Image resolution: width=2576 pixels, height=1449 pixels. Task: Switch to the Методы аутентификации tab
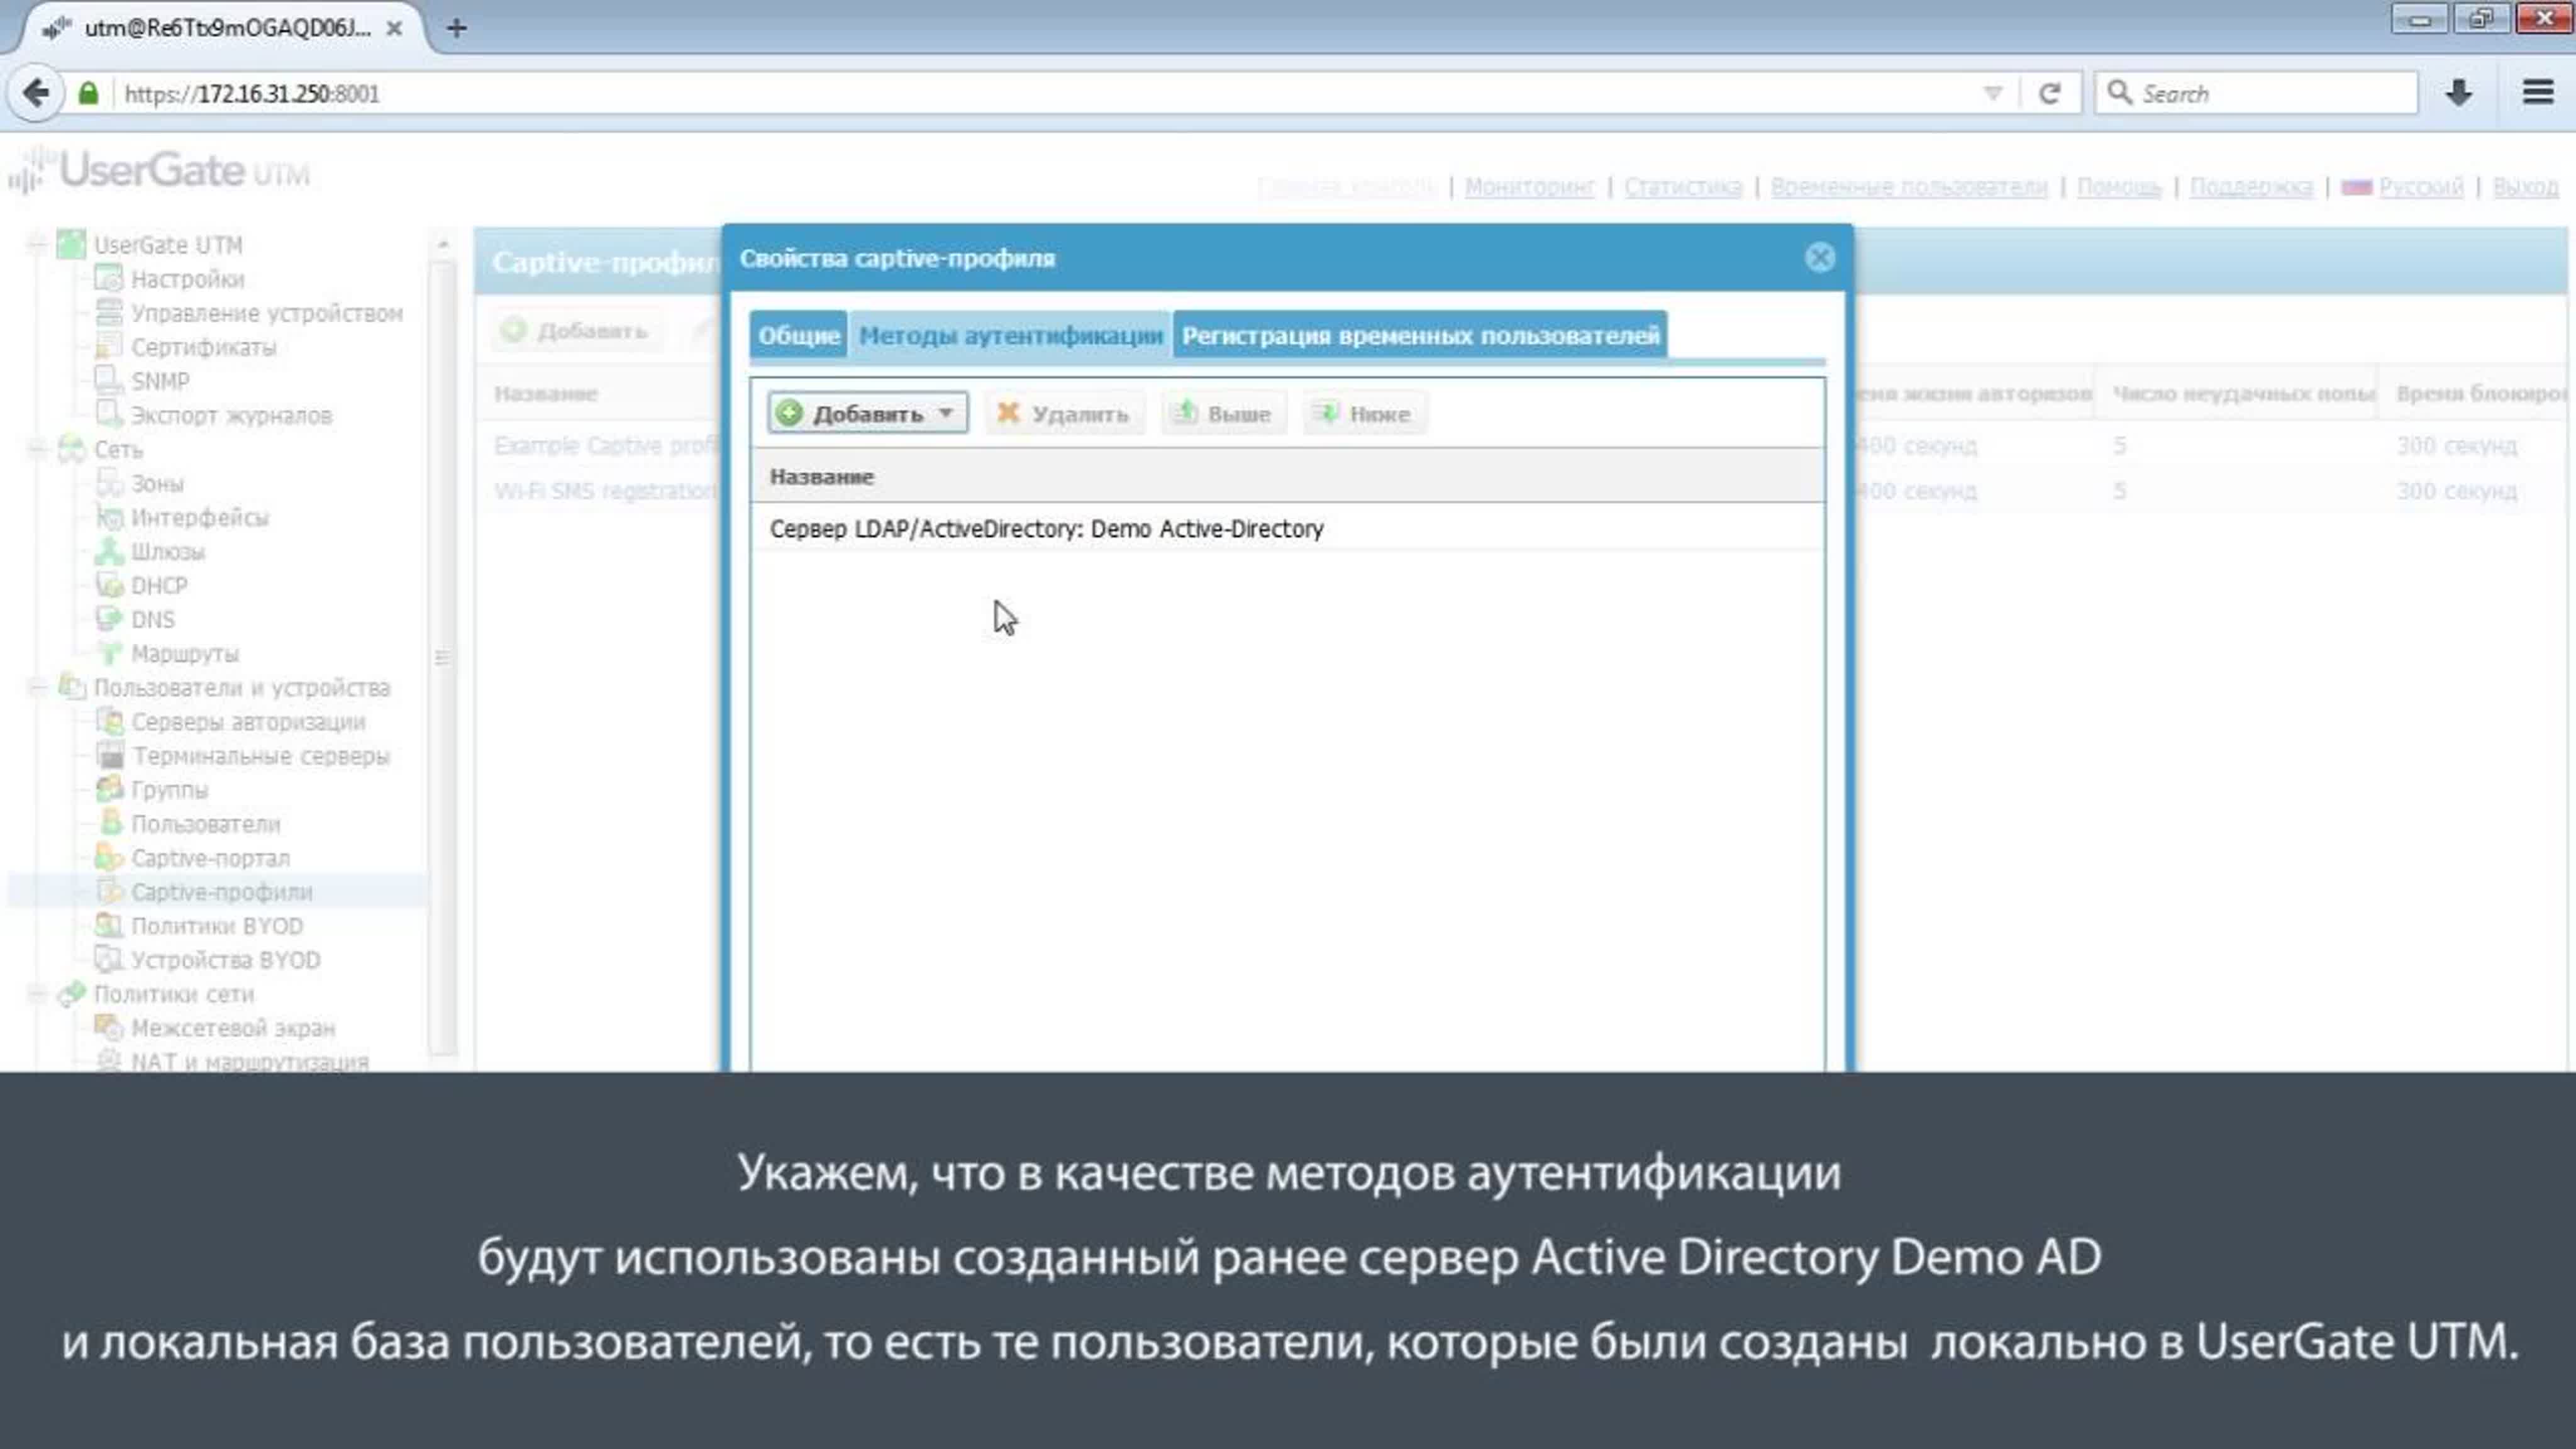point(1010,335)
